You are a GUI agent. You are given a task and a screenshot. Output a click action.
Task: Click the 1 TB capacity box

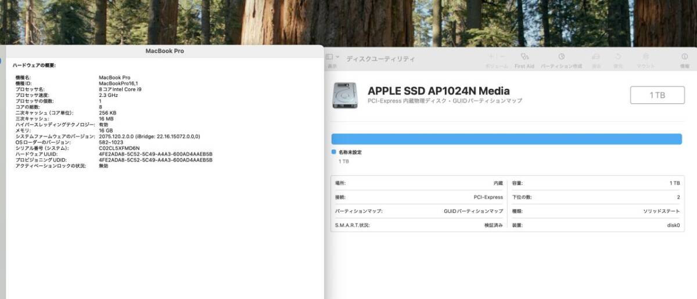[x=658, y=95]
